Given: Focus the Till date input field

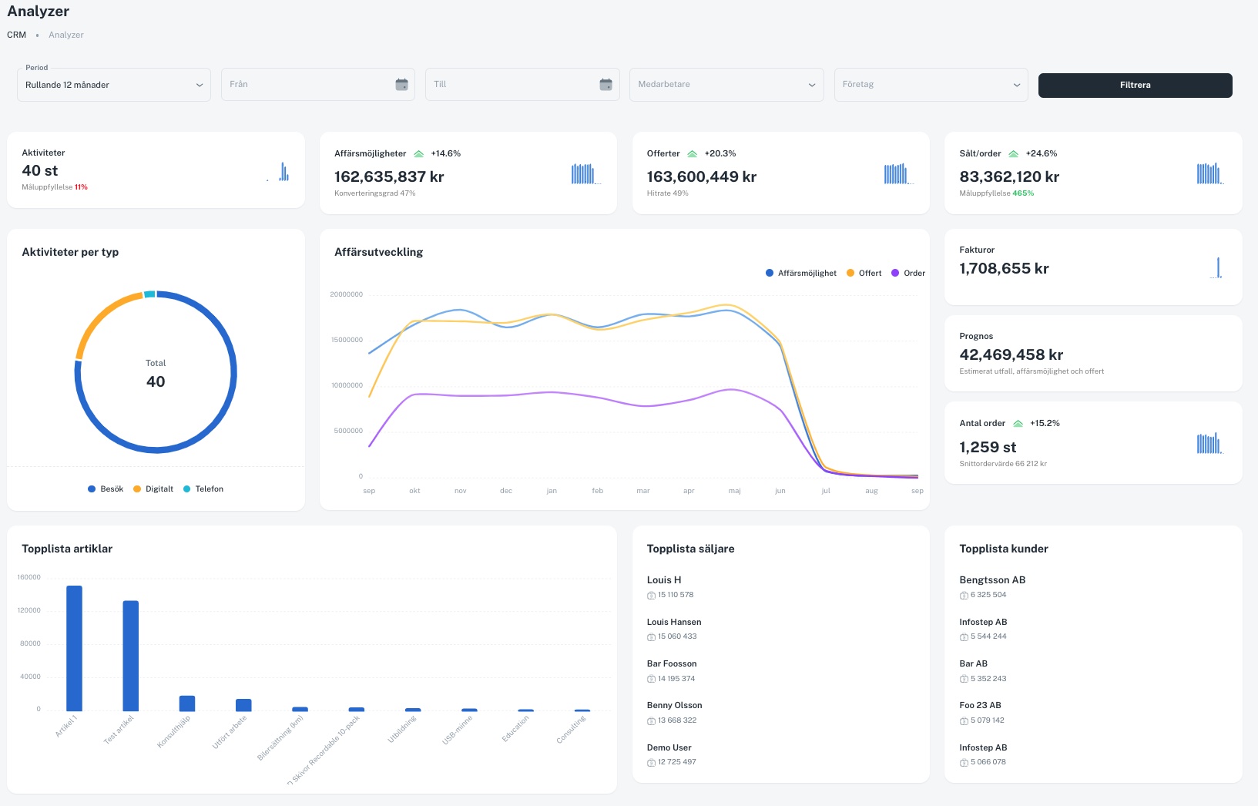Looking at the screenshot, I should click(522, 85).
